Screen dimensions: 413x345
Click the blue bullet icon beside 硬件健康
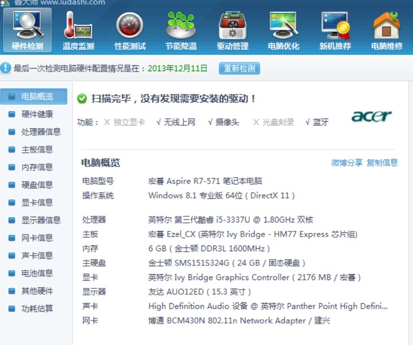(12, 114)
